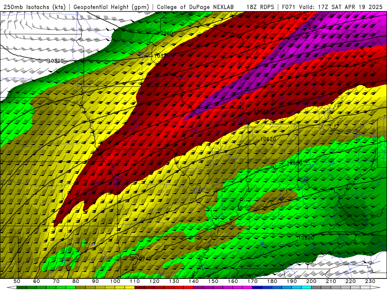387x290 pixels.
Task: Click the 210 tick on the color scale
Action: [x=331, y=281]
